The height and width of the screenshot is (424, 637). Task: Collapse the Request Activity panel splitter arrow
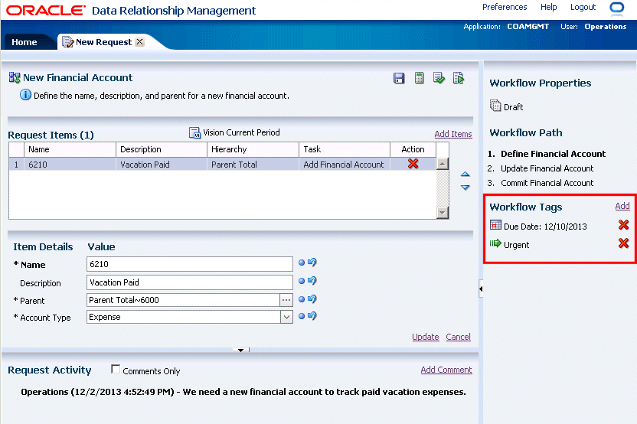(241, 350)
